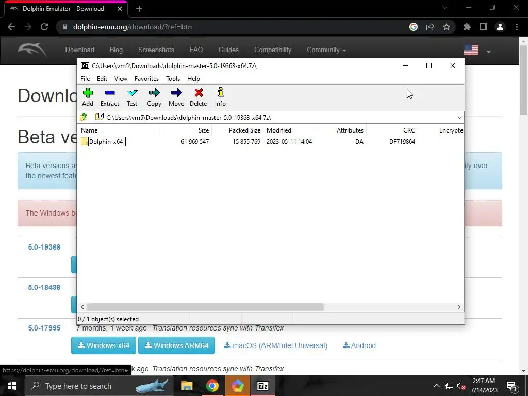Bookmark this page with the star icon

click(447, 27)
